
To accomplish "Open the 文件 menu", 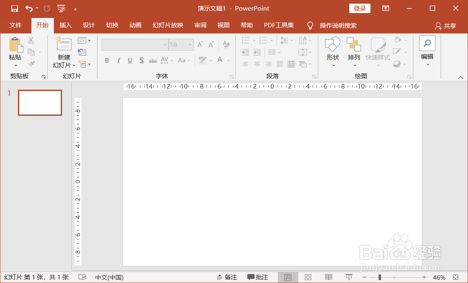I will tap(15, 25).
